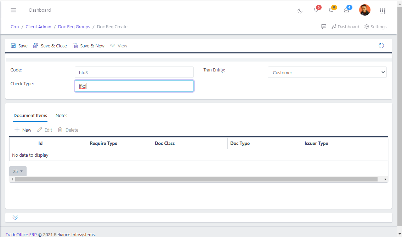Open the page size dropdown showing 25
Image resolution: width=402 pixels, height=237 pixels.
[x=17, y=171]
